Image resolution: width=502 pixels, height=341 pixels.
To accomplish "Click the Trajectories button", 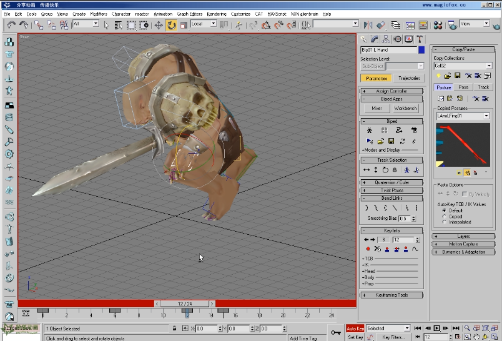I will click(x=409, y=78).
